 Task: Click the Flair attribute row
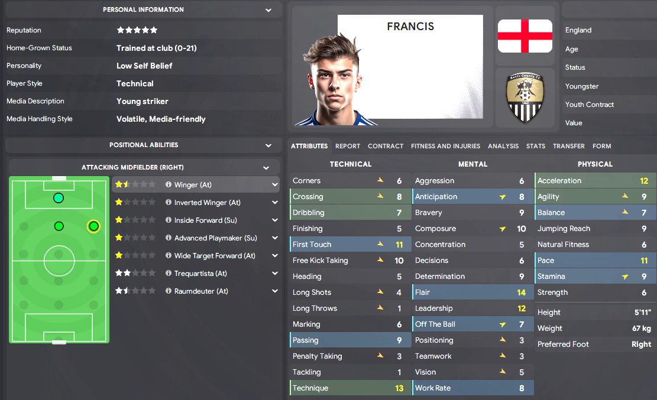coord(472,292)
